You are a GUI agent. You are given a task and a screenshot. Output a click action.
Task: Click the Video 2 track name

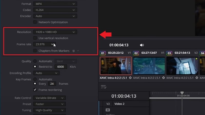pyautogui.click(x=119, y=104)
